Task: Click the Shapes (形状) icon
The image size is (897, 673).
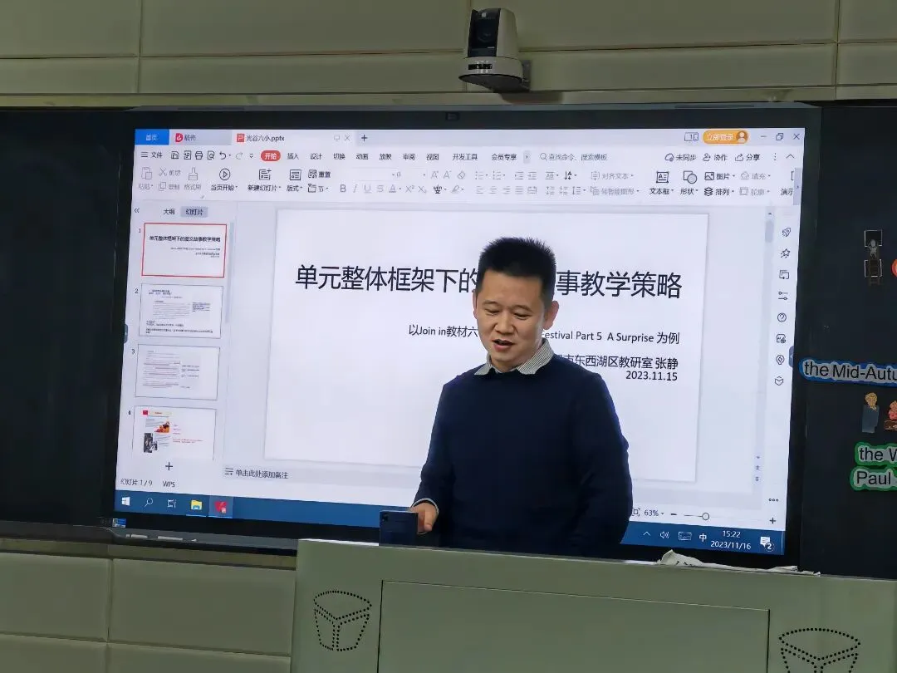Action: pos(690,178)
